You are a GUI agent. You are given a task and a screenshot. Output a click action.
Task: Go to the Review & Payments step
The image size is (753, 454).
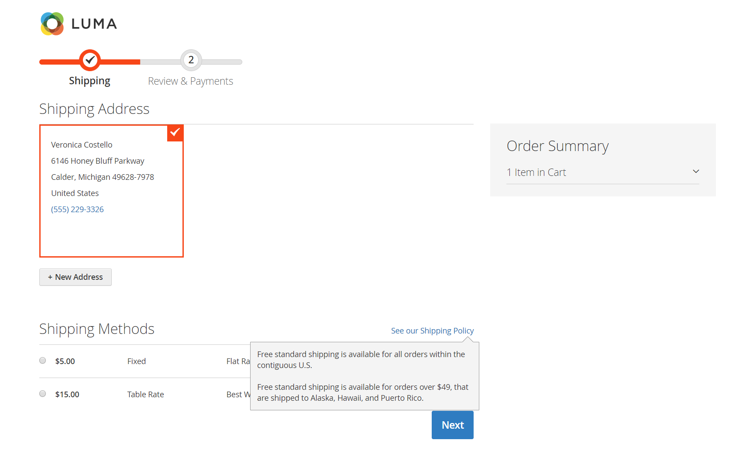190,81
